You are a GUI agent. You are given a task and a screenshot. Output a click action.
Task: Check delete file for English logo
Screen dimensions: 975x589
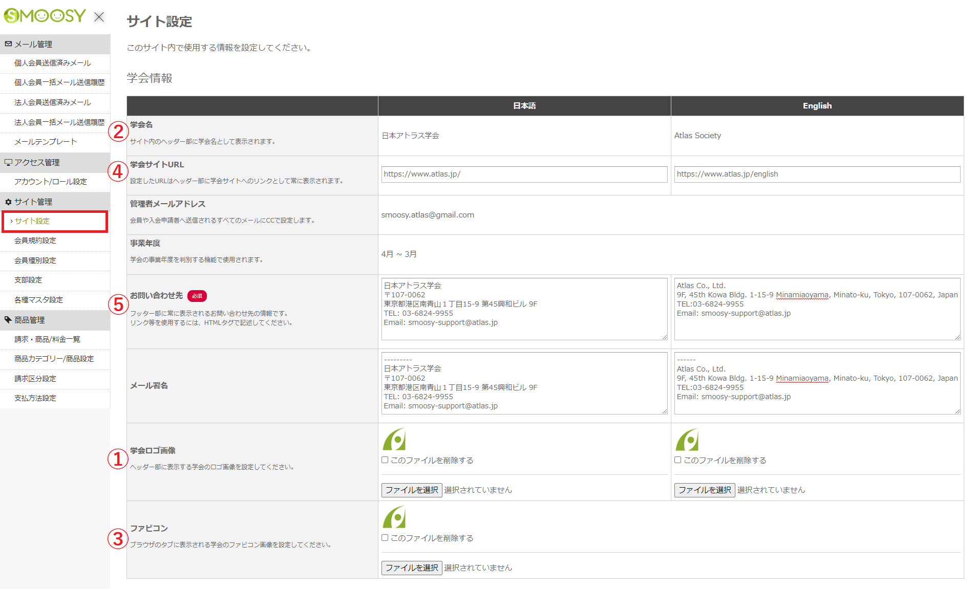(678, 460)
